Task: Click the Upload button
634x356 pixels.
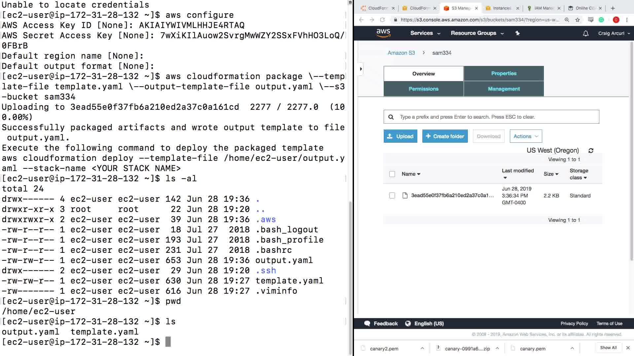Action: (x=400, y=136)
